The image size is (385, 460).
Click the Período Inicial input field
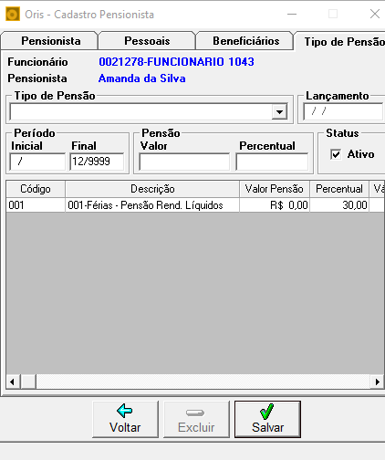pyautogui.click(x=37, y=162)
